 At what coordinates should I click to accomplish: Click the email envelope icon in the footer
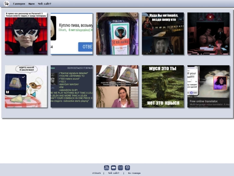point(120,168)
